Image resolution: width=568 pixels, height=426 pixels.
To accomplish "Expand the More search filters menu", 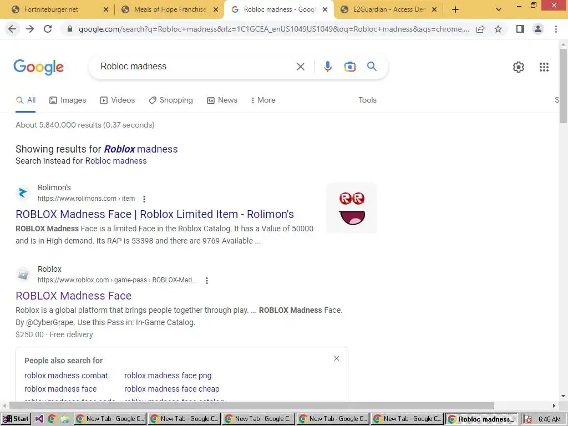I will (263, 100).
